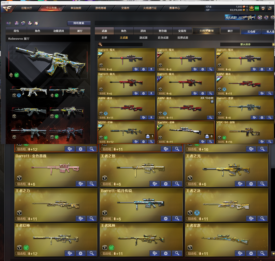This screenshot has width=275, height=261.
Task: Select the 道具 tab in the right panel
Action: tap(143, 31)
